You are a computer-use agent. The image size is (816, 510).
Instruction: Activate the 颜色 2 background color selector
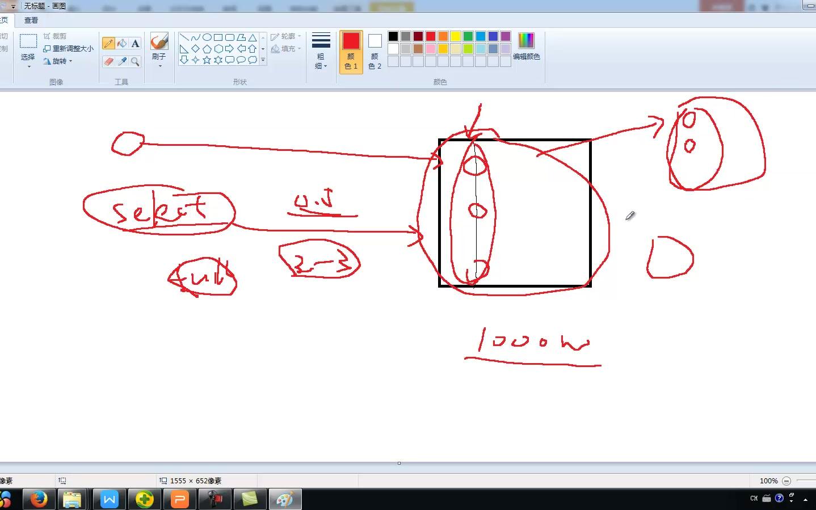click(x=375, y=52)
